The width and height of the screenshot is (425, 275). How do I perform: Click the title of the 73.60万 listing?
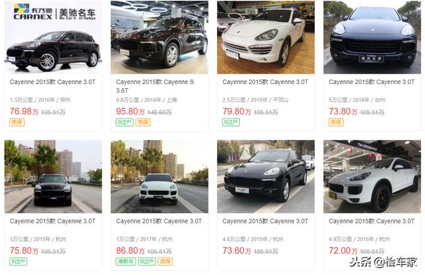click(265, 221)
